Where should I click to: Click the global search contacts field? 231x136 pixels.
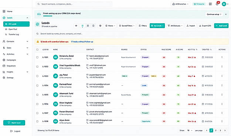coord(74,4)
